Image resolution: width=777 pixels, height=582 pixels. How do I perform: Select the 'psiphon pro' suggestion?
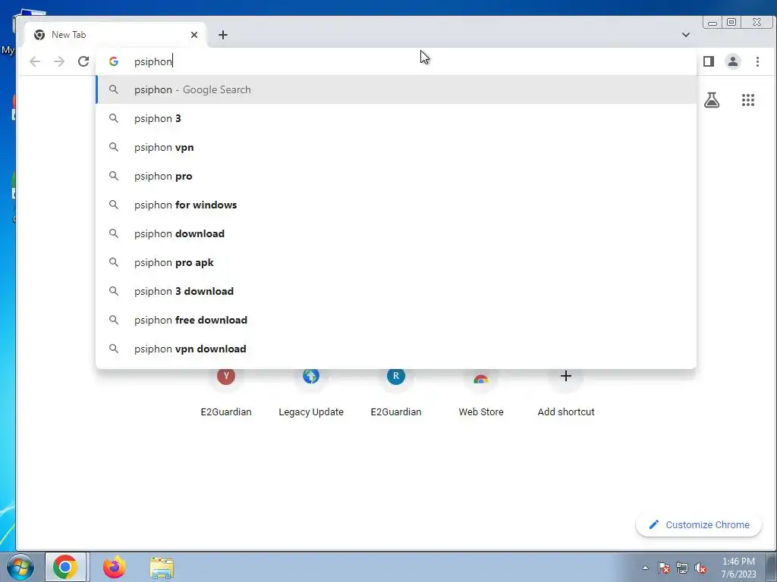tap(396, 176)
